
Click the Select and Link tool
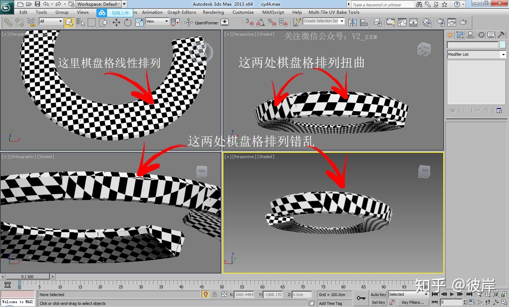tap(8, 23)
